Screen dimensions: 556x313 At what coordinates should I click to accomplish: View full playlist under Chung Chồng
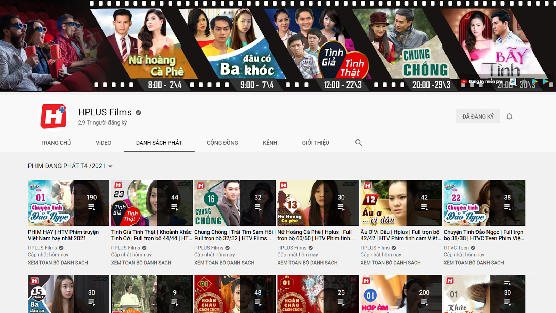pyautogui.click(x=224, y=263)
